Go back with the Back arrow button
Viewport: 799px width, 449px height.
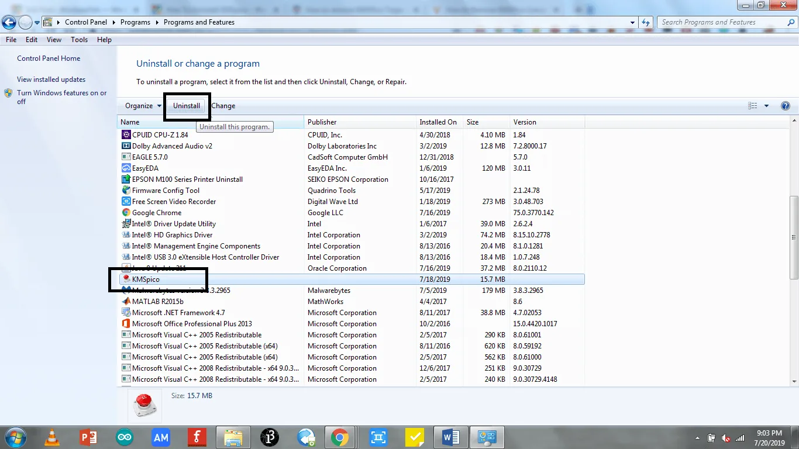[x=9, y=23]
